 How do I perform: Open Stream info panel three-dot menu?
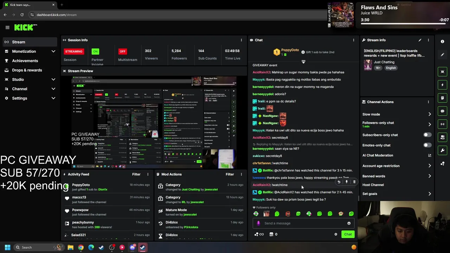tap(428, 40)
